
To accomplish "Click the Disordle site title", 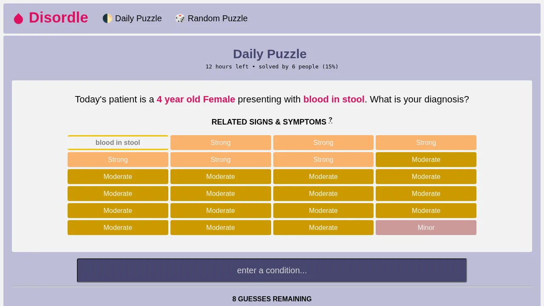I will point(58,18).
